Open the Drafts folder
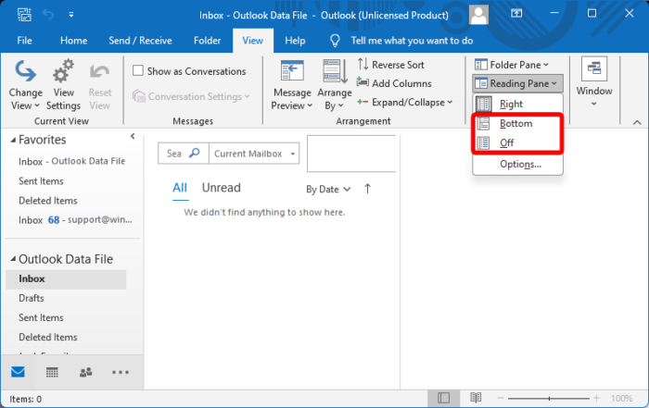 pos(32,298)
